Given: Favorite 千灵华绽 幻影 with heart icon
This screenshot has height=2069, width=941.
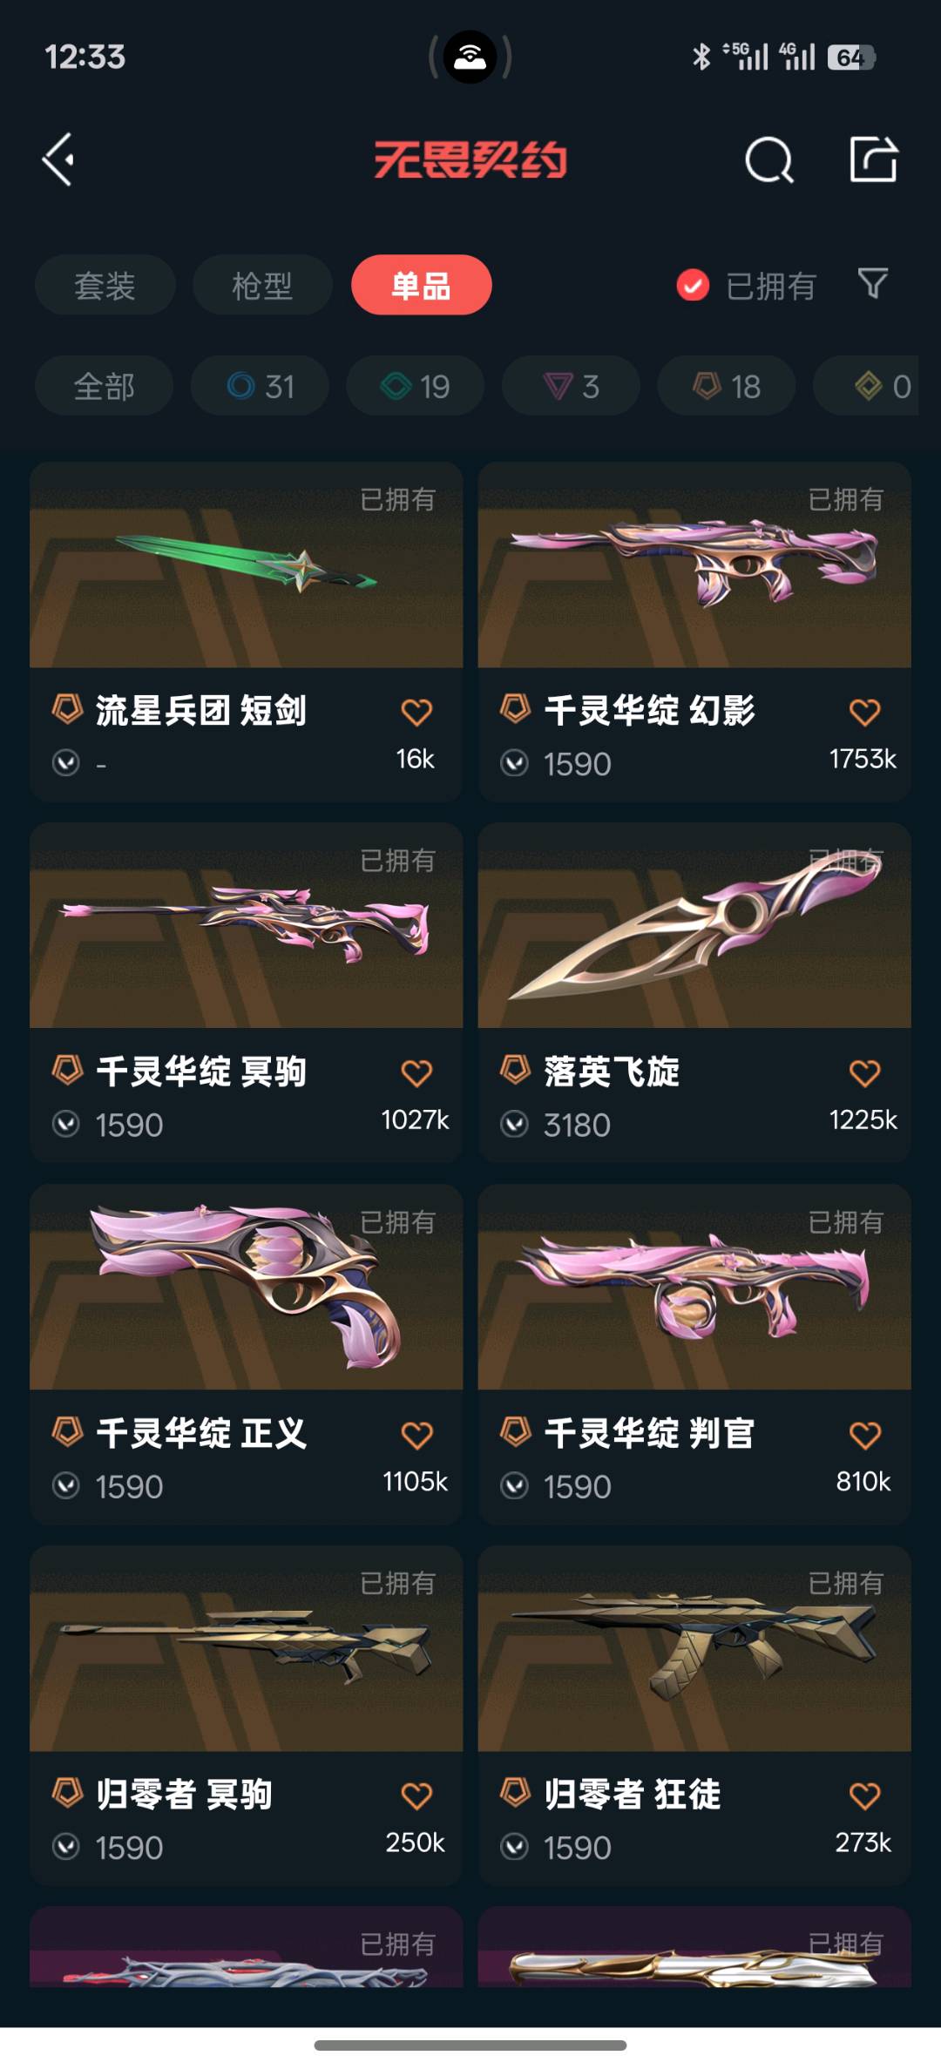Looking at the screenshot, I should [864, 712].
